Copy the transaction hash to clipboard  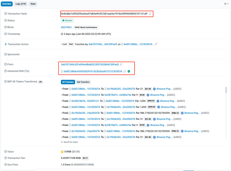click(150, 14)
